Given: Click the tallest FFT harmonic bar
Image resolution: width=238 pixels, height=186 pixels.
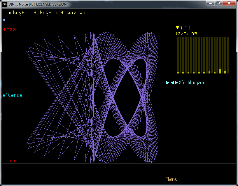Looking at the screenshot, I should (x=220, y=71).
